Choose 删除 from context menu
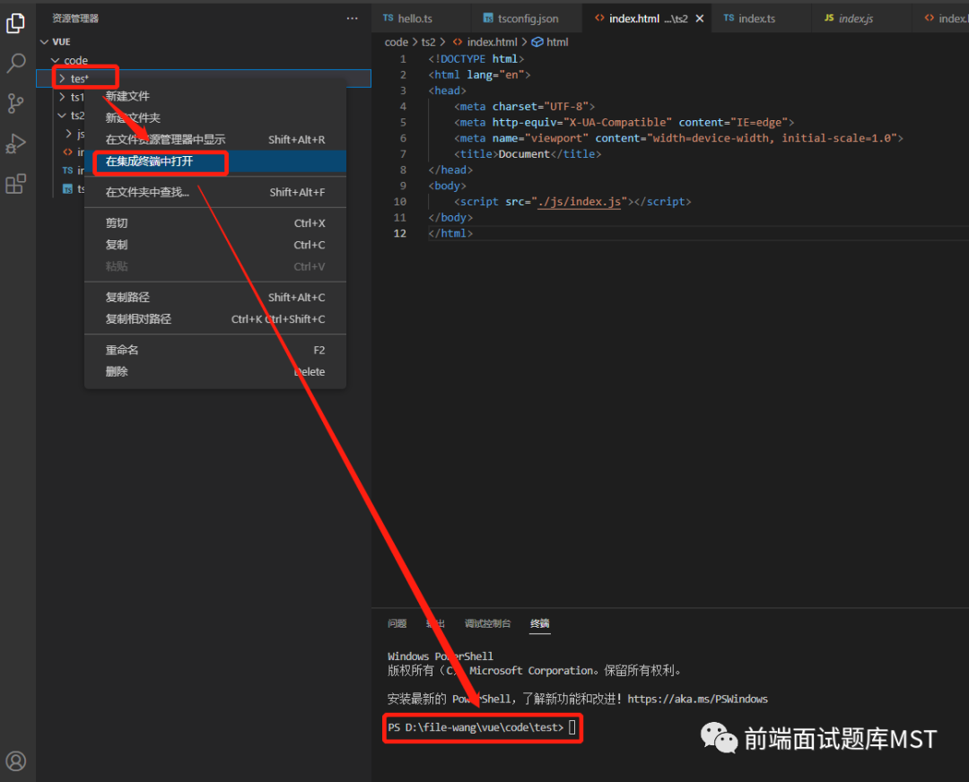This screenshot has width=969, height=782. click(x=215, y=371)
